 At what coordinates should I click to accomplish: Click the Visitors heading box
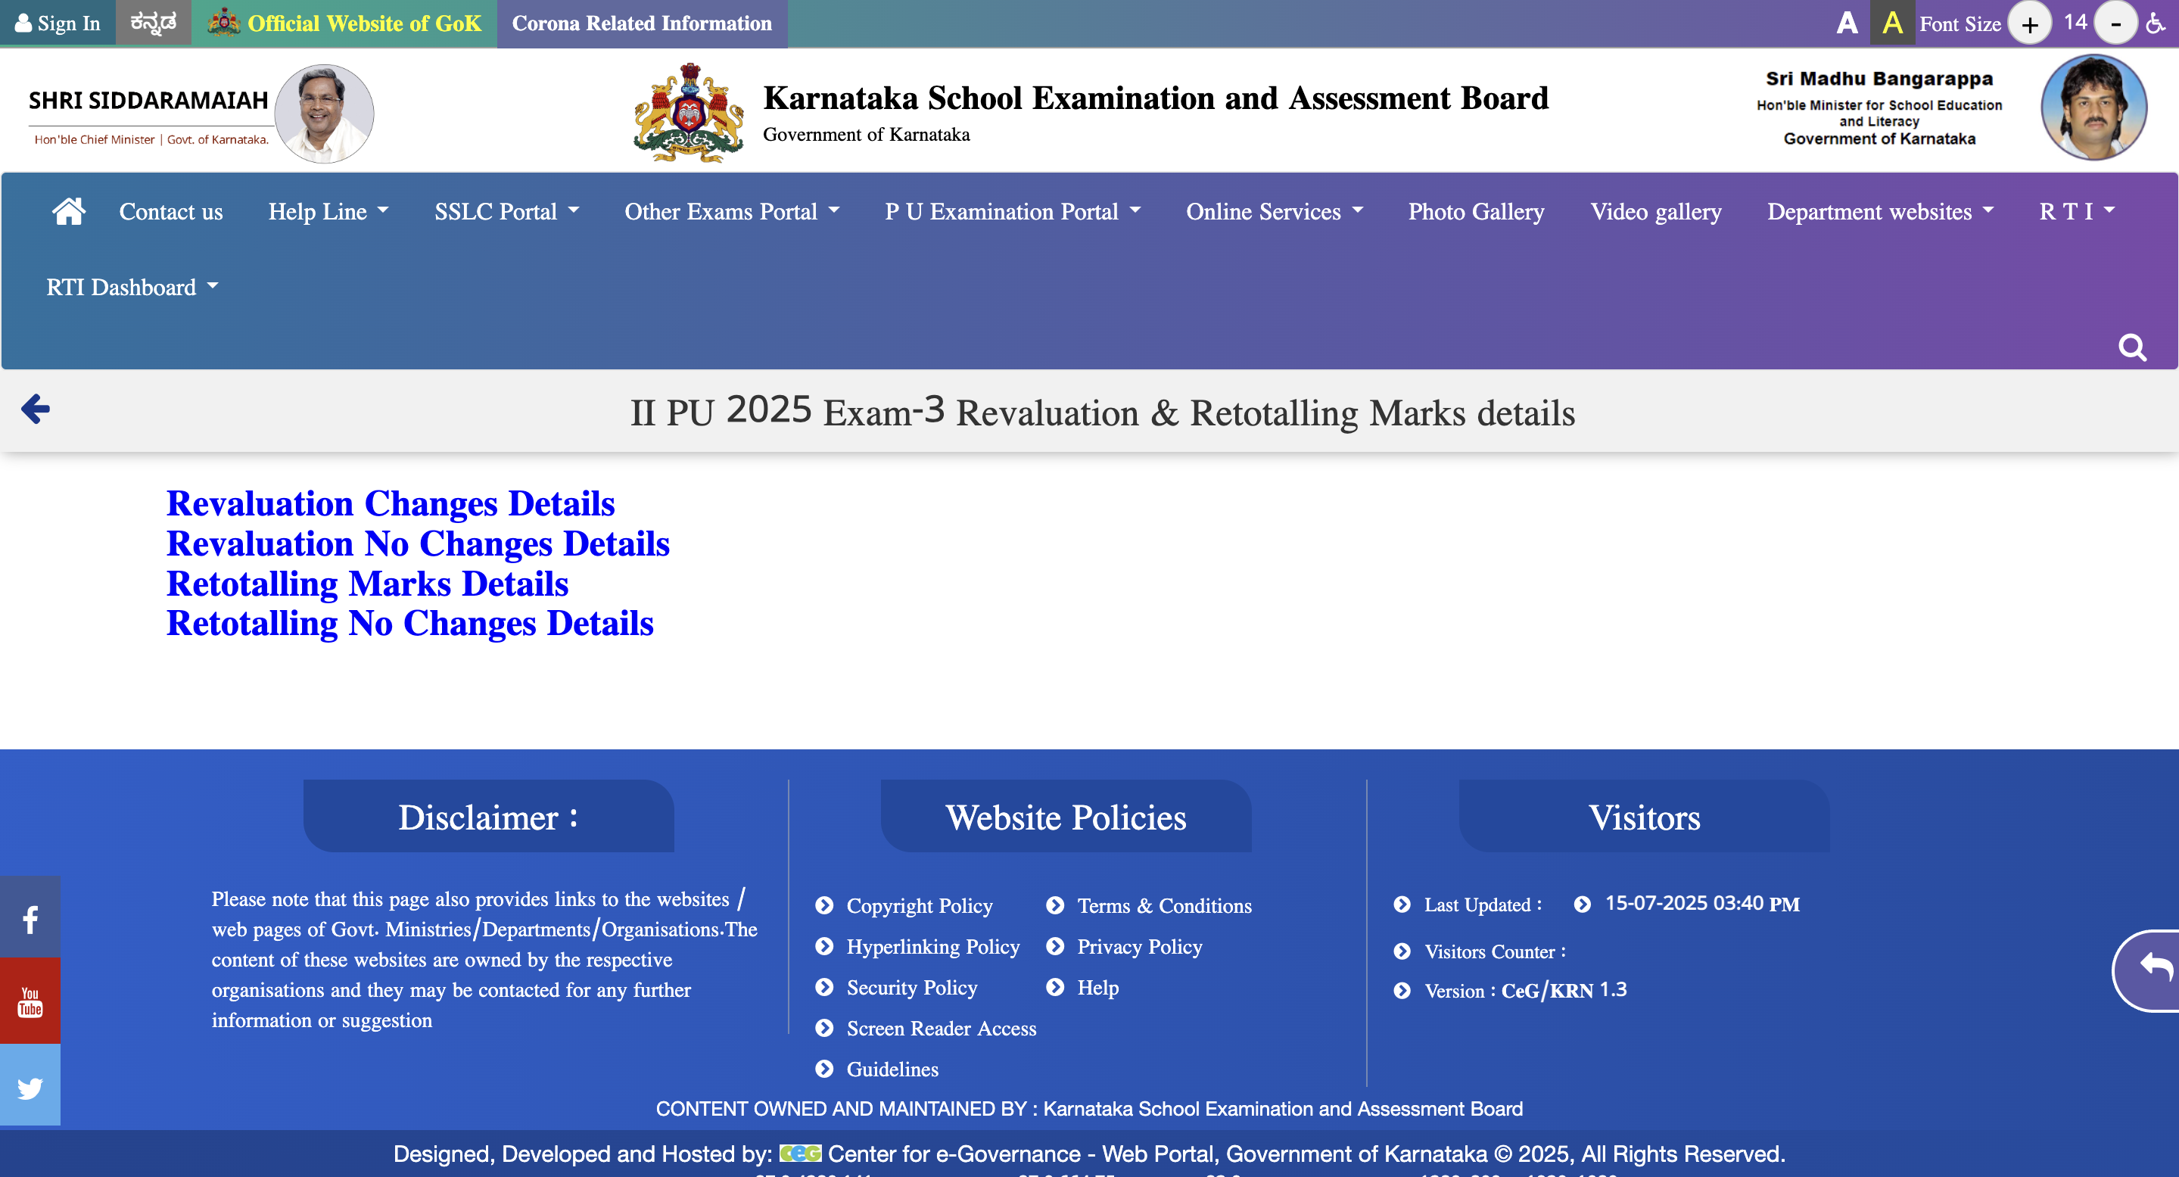click(x=1644, y=816)
